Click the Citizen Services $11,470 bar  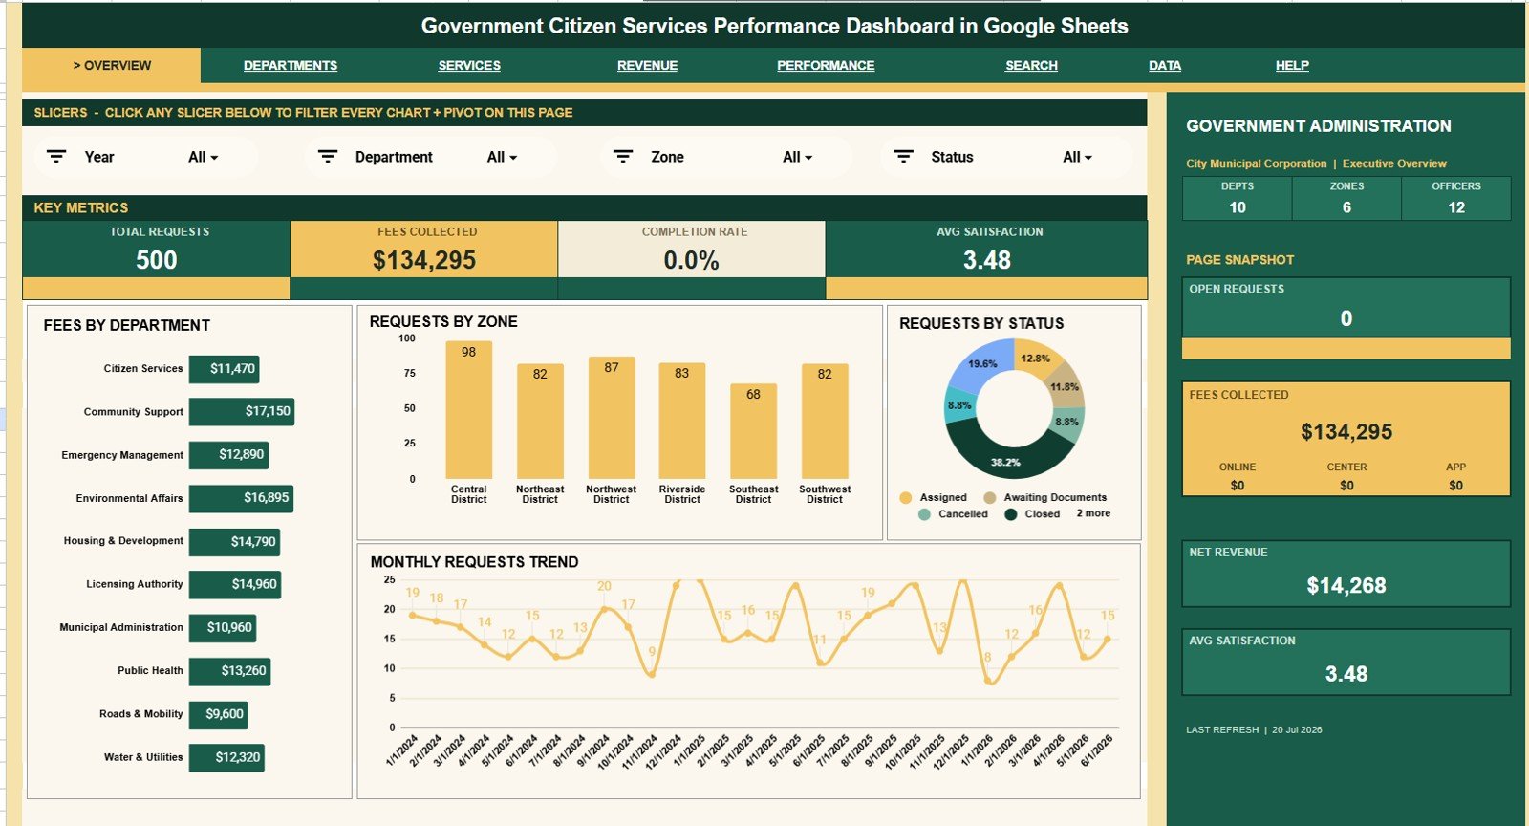tap(225, 369)
